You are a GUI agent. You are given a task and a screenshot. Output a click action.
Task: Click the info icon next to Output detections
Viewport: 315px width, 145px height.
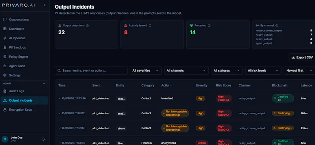(87, 26)
